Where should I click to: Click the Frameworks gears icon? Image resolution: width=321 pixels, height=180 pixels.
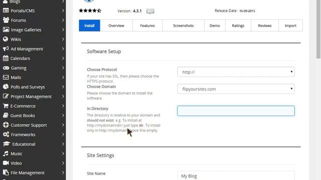(6, 134)
